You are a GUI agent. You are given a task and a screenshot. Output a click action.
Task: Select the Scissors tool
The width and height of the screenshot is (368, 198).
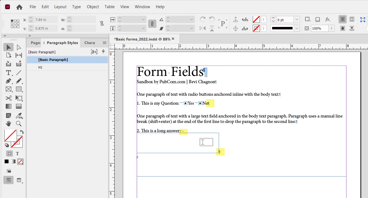pos(8,98)
